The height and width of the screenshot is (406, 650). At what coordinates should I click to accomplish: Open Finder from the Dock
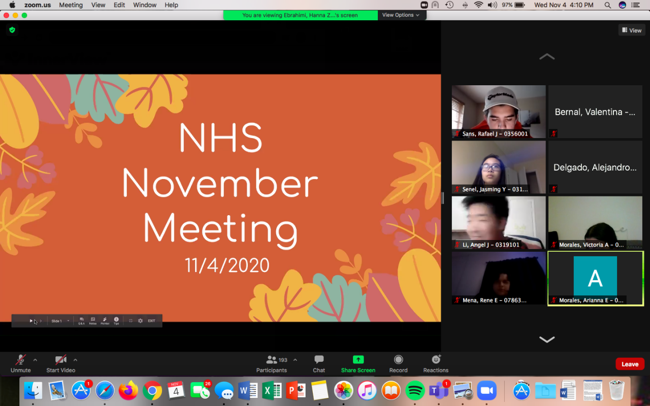click(x=33, y=390)
